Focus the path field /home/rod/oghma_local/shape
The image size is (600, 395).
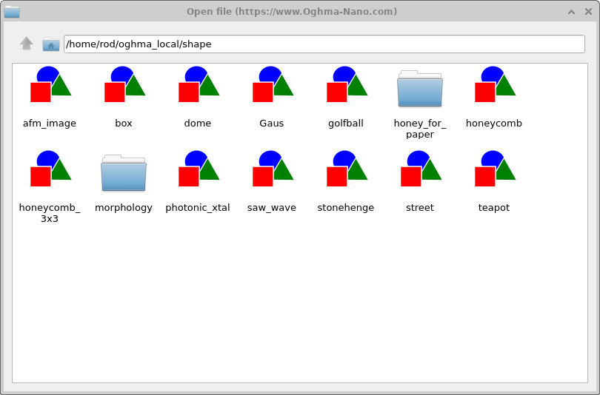coord(324,44)
